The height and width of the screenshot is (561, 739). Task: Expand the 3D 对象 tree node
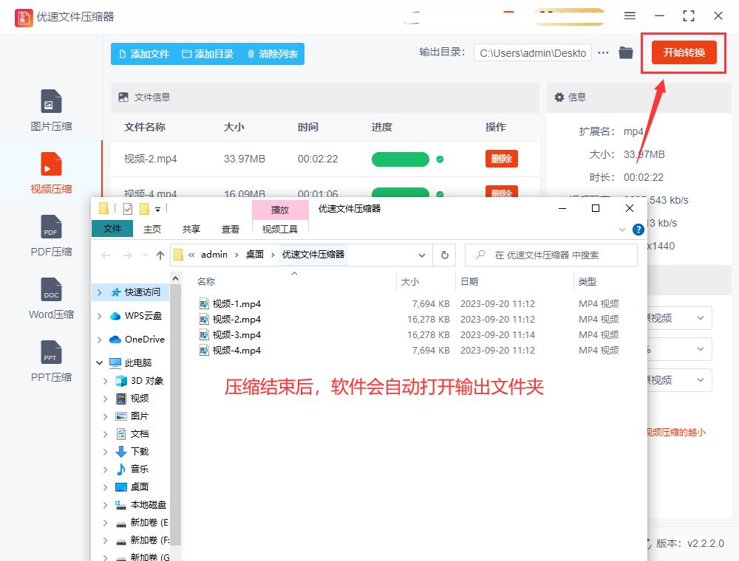coord(105,381)
